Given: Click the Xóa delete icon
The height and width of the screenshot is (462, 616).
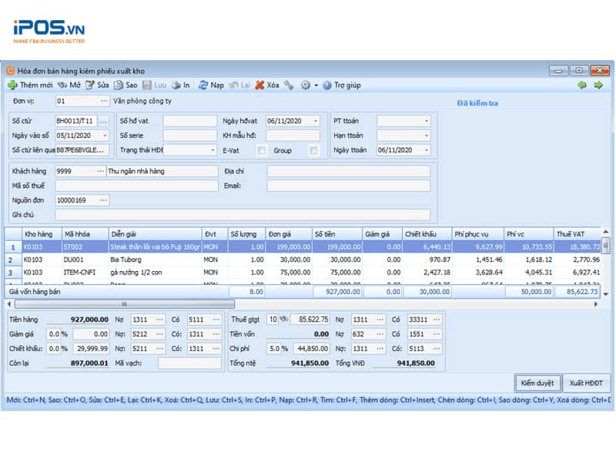Looking at the screenshot, I should (259, 85).
